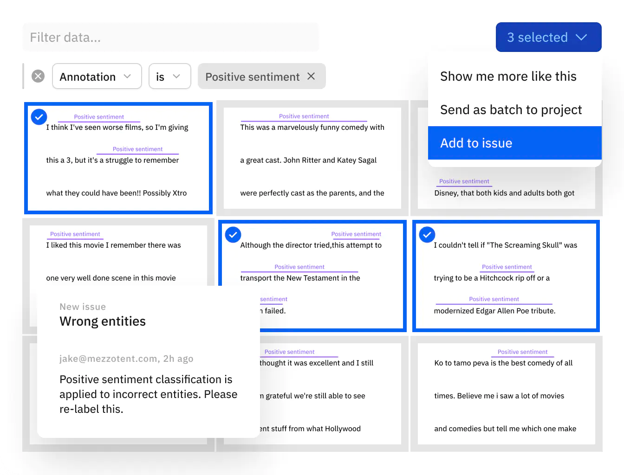The image size is (624, 475).
Task: Click 'Wrong entities' issue title
Action: pos(103,321)
